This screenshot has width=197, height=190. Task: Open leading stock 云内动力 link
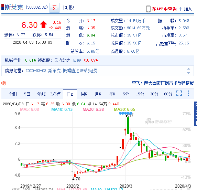click(x=62, y=60)
